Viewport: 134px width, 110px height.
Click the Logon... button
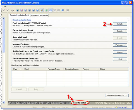[120, 52]
